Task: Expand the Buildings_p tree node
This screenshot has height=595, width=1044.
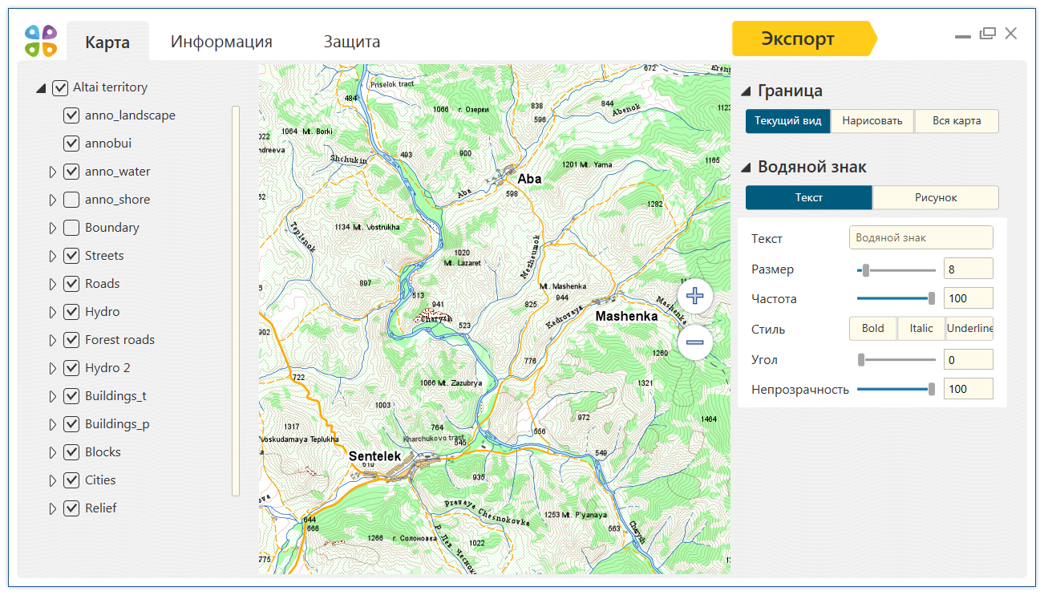Action: click(53, 424)
